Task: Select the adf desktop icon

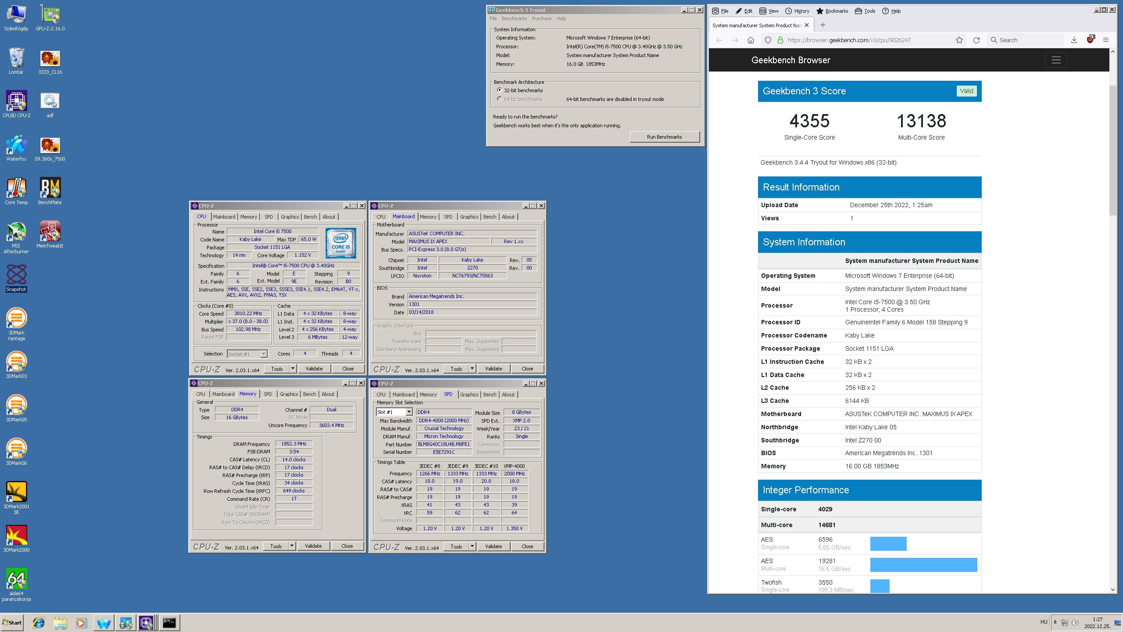Action: pyautogui.click(x=50, y=104)
